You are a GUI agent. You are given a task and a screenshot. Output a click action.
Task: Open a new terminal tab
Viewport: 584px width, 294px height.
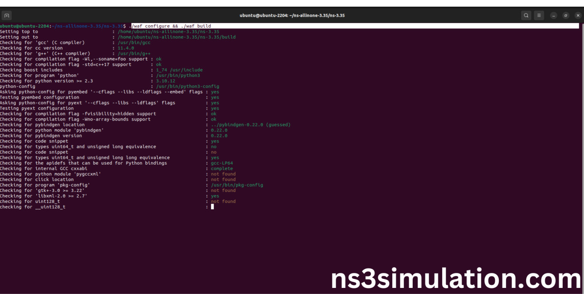point(7,16)
